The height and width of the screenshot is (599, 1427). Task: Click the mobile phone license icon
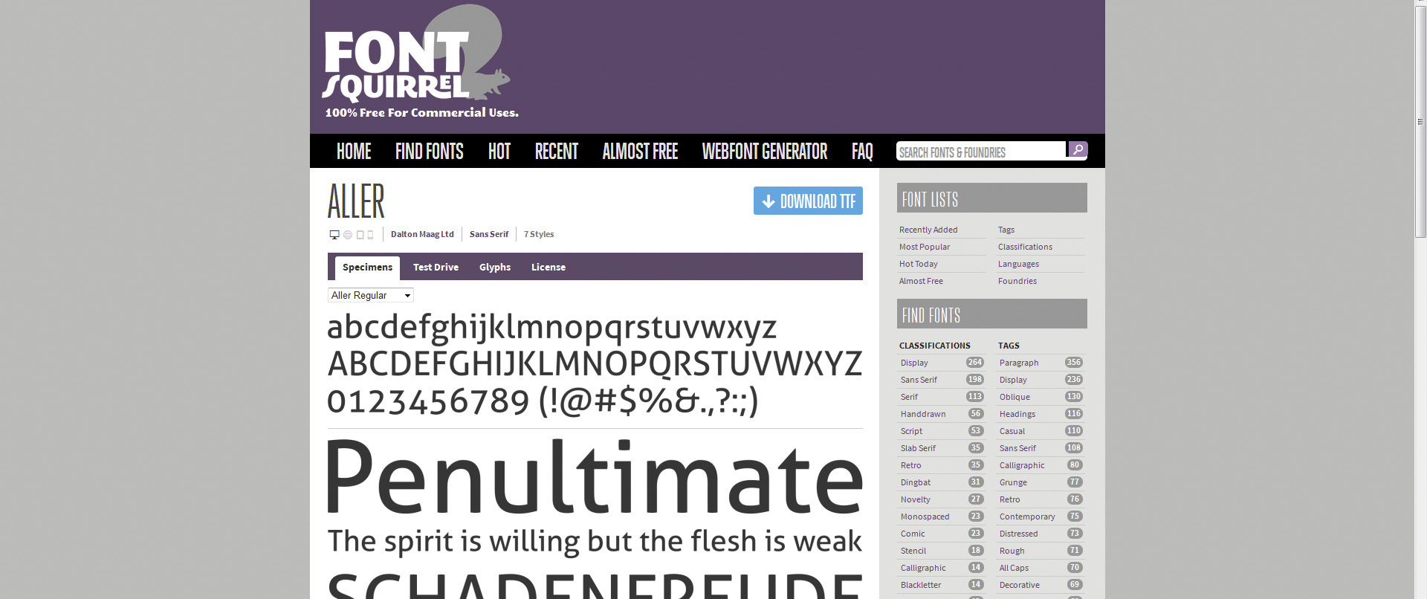click(x=370, y=235)
